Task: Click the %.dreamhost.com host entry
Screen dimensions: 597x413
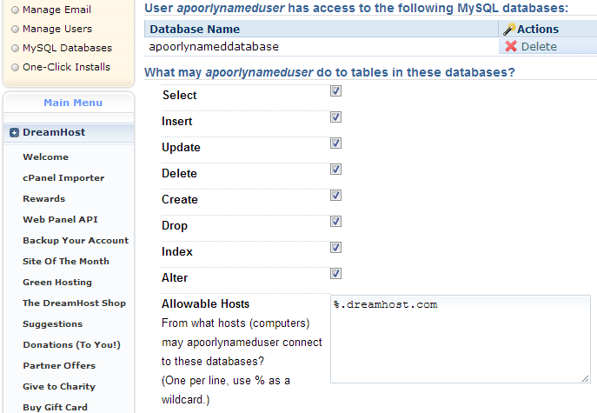Action: (385, 304)
